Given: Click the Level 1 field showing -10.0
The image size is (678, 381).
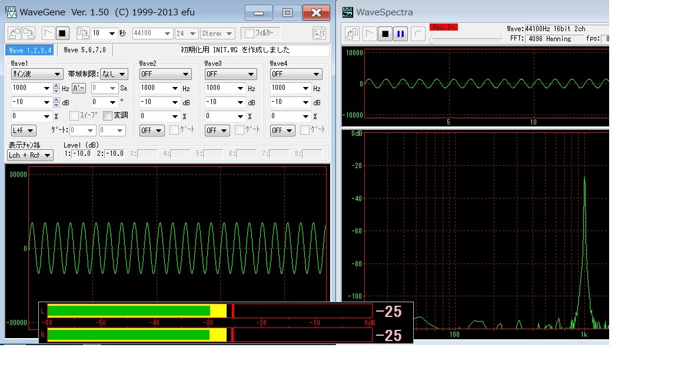Looking at the screenshot, I should pos(82,154).
